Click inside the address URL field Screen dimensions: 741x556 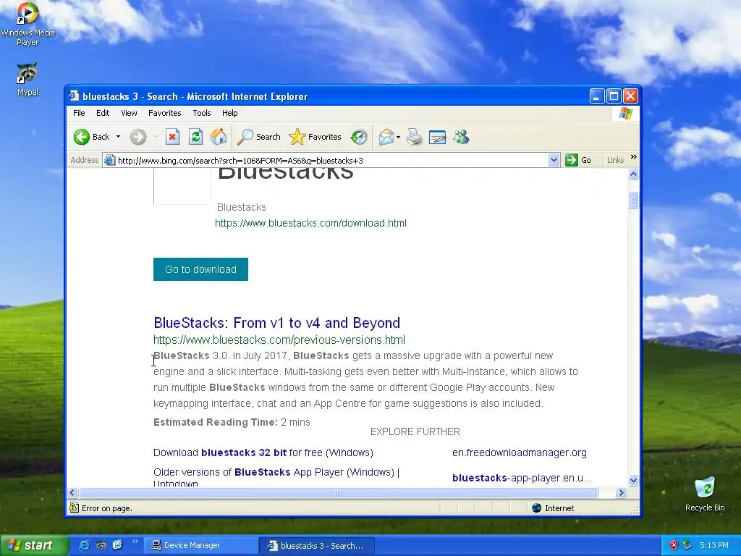[x=331, y=160]
